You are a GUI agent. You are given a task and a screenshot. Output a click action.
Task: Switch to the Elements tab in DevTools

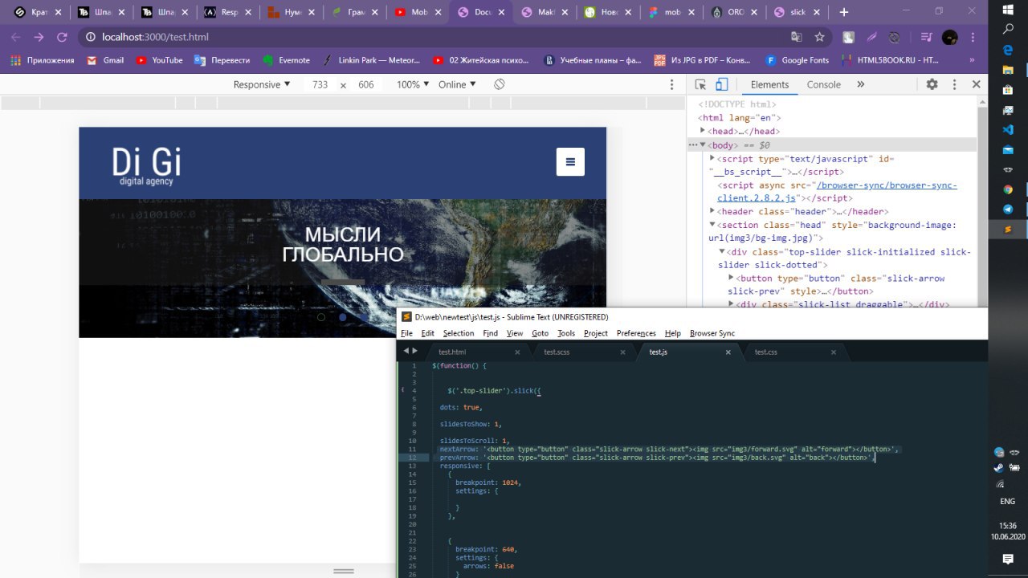(769, 84)
